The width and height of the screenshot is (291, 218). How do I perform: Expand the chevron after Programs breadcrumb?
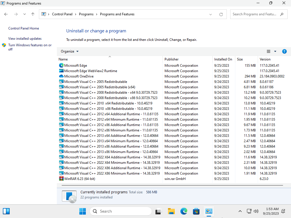97,14
